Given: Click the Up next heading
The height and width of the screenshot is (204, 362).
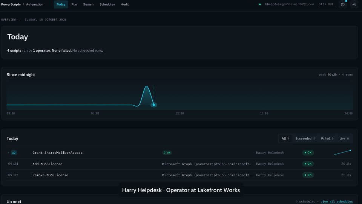Looking at the screenshot, I should [14, 202].
